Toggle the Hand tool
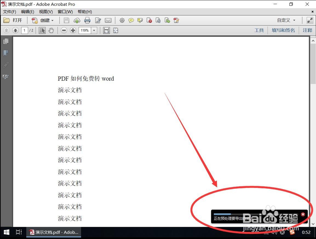This screenshot has height=239, width=316. coord(51,30)
